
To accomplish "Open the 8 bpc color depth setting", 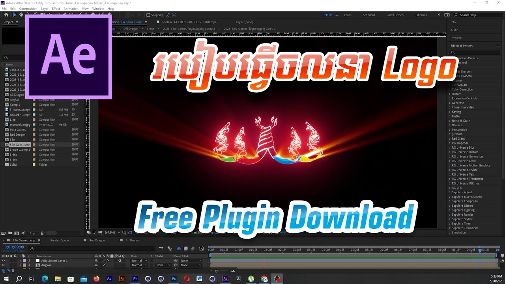I will [x=33, y=233].
